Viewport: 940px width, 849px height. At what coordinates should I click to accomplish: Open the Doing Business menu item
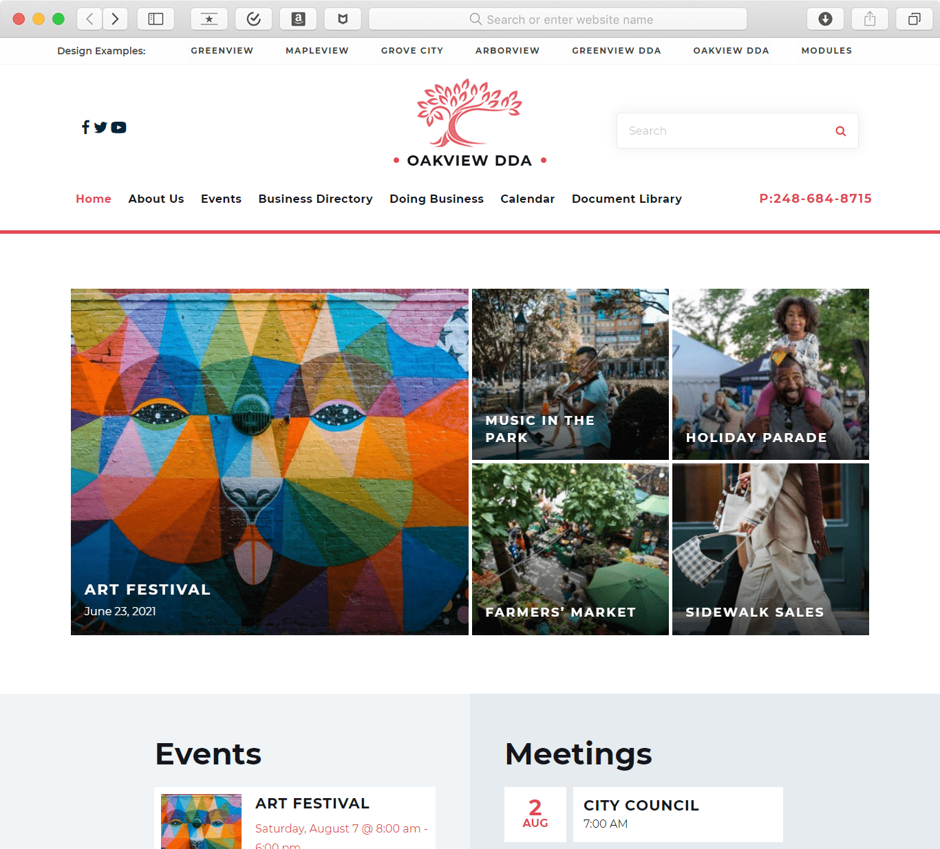[436, 199]
